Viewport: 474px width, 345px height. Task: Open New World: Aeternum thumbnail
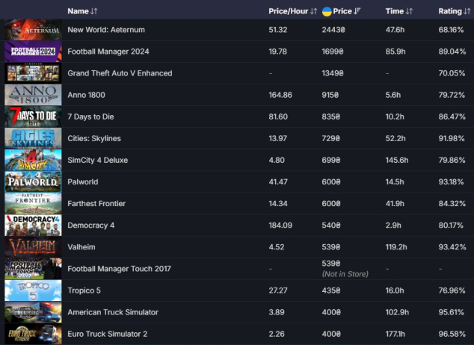coord(33,30)
